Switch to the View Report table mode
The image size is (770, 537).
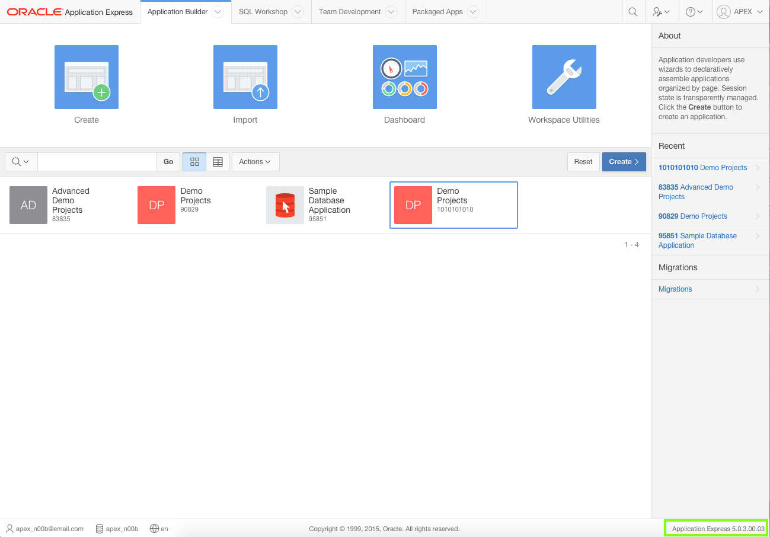pos(218,162)
